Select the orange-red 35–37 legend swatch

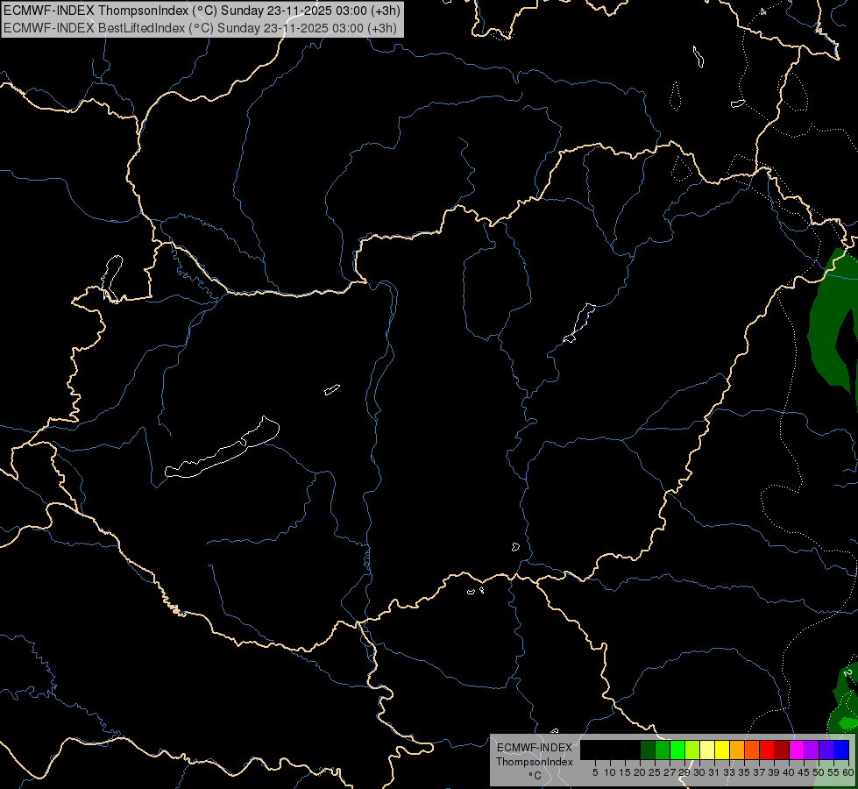752,750
